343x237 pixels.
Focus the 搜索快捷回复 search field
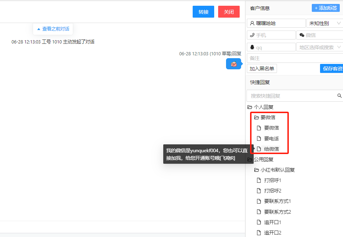pos(291,96)
